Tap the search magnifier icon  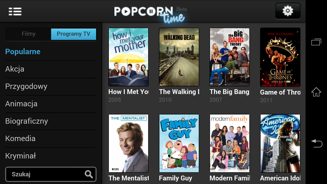89,174
